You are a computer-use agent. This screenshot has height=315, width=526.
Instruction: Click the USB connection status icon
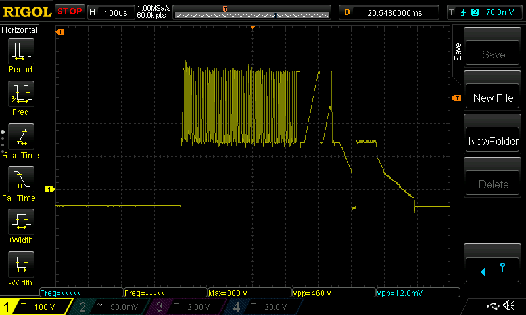click(x=492, y=306)
